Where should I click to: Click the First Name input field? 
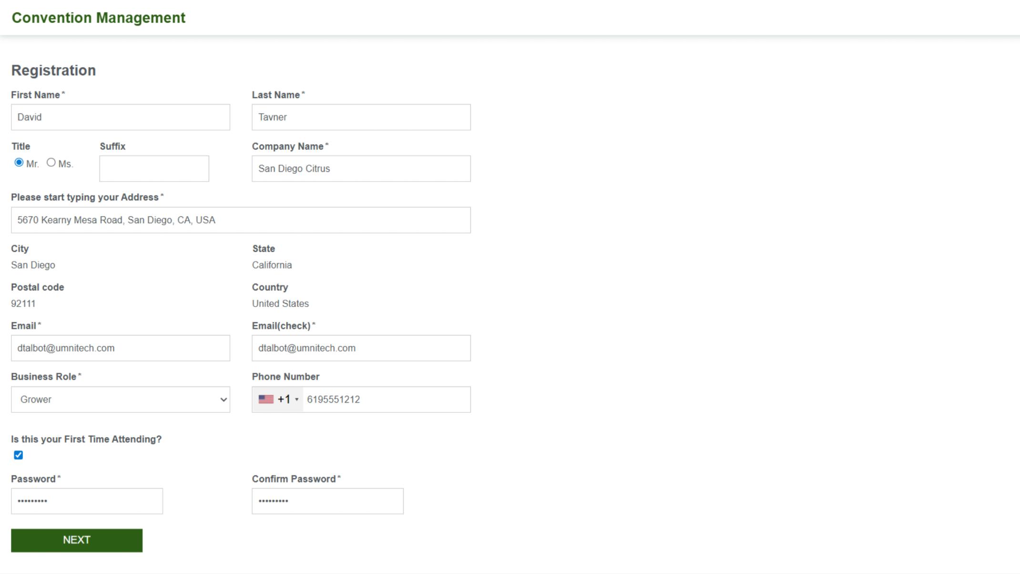click(121, 117)
